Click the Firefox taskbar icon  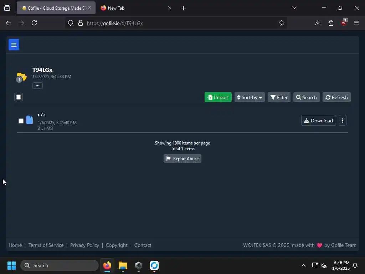pos(107,265)
